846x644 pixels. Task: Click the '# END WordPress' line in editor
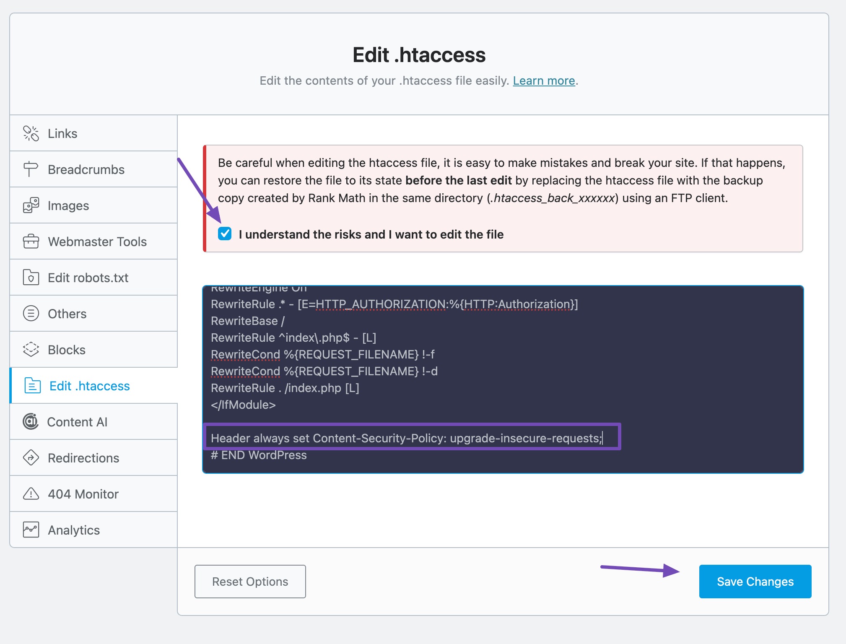pyautogui.click(x=259, y=455)
